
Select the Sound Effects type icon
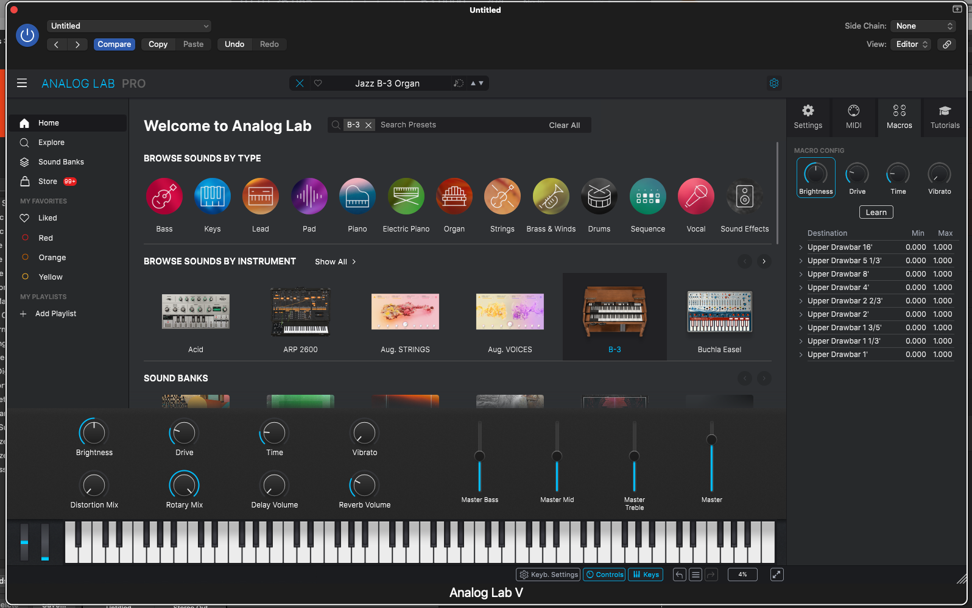(x=745, y=196)
